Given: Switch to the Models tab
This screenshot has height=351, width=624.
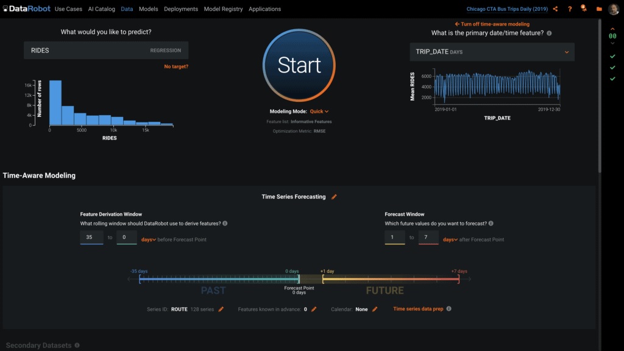Looking at the screenshot, I should [148, 9].
